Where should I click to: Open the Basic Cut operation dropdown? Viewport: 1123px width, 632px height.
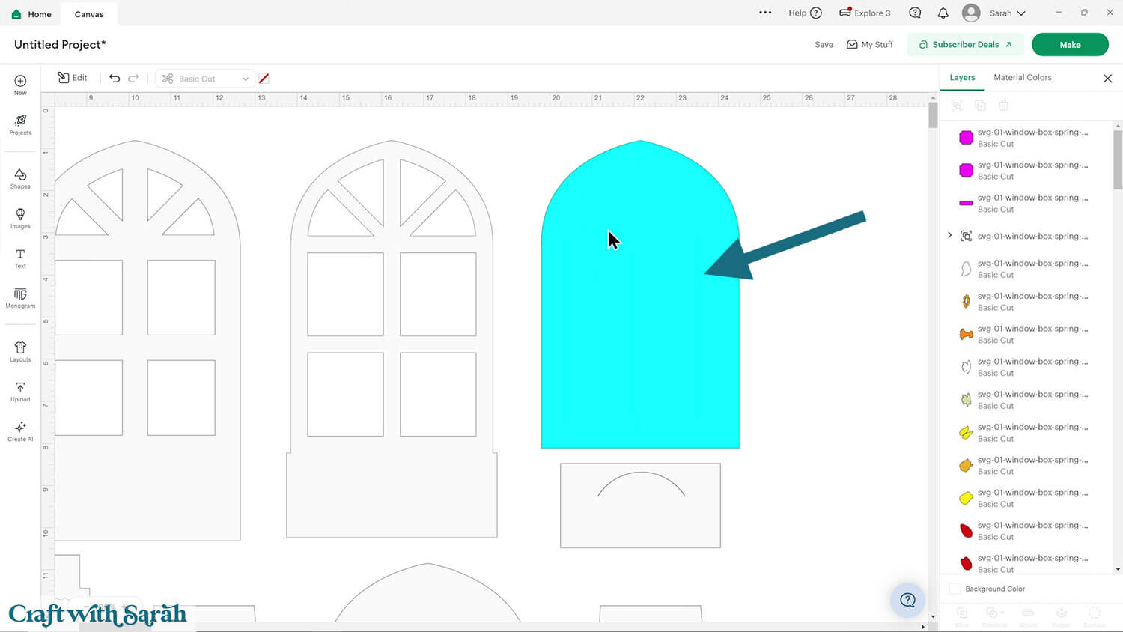click(x=204, y=79)
